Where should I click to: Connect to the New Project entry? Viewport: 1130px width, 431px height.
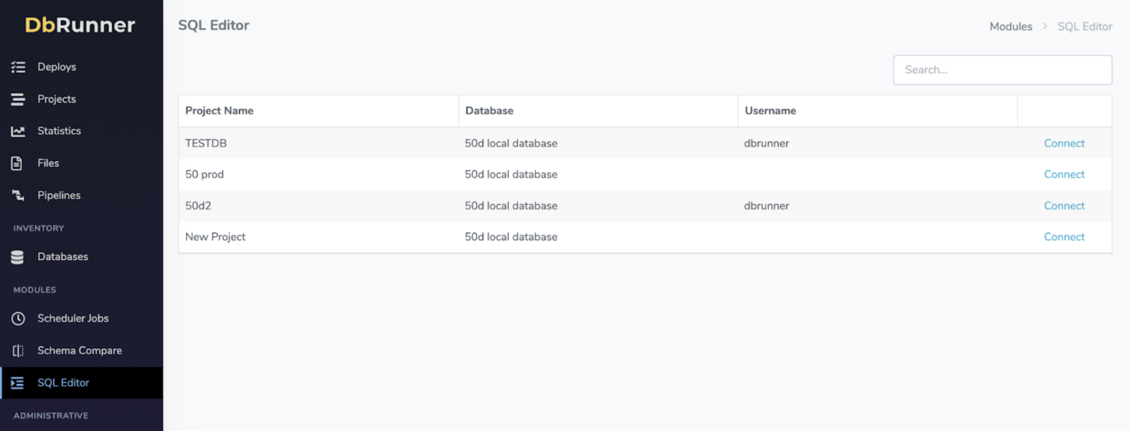coord(1064,237)
